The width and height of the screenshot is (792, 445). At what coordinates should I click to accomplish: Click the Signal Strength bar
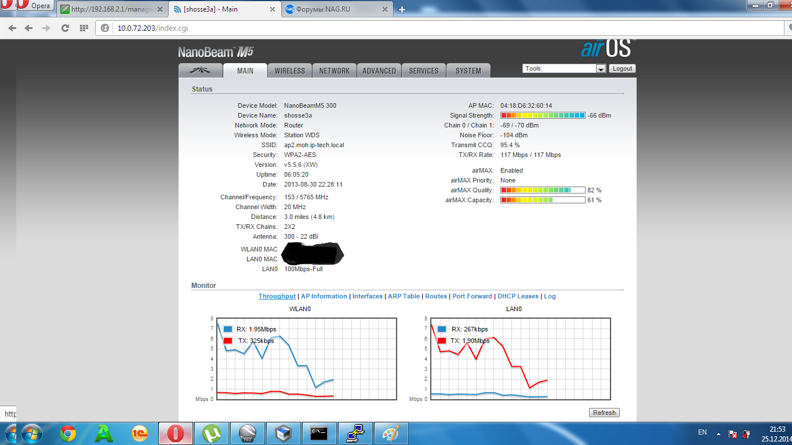point(543,115)
